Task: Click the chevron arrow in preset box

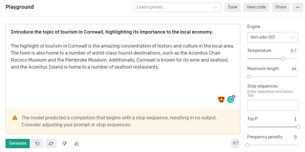Action: point(215,7)
